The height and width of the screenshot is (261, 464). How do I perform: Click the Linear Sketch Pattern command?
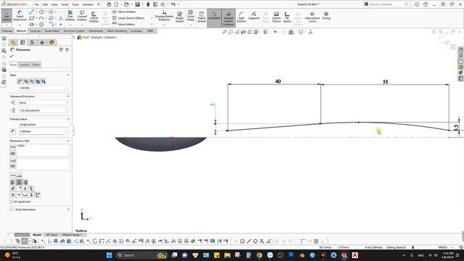[x=128, y=18]
